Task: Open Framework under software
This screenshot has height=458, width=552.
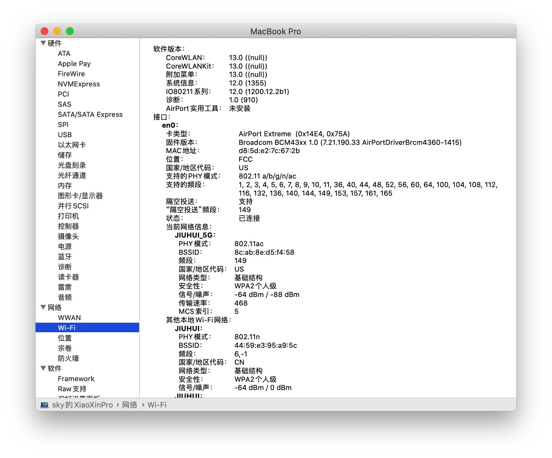Action: point(76,379)
